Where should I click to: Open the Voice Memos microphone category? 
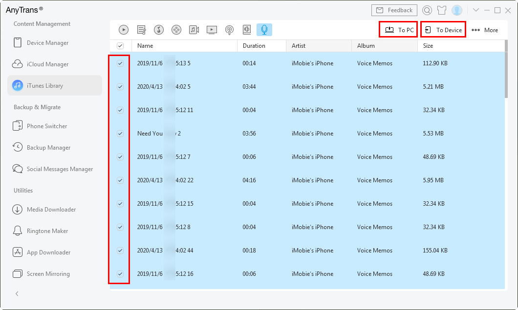(x=264, y=30)
